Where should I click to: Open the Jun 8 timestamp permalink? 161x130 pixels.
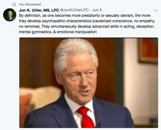(x=97, y=10)
